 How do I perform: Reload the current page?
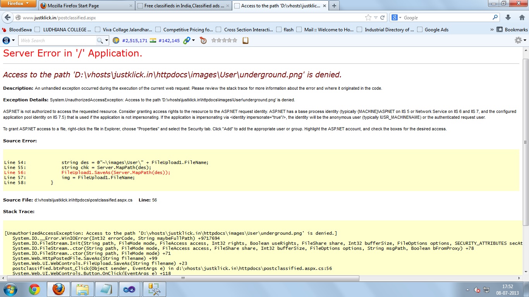pos(382,17)
